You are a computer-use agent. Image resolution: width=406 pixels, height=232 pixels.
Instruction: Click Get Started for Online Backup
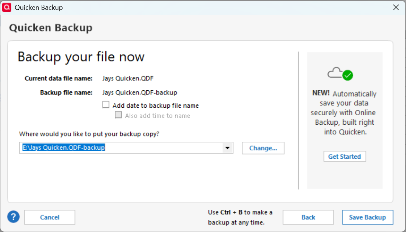pyautogui.click(x=345, y=156)
